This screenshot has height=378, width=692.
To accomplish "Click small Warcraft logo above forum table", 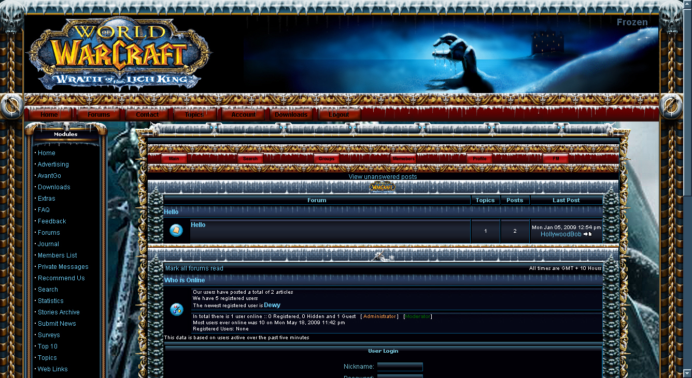I will tap(383, 187).
